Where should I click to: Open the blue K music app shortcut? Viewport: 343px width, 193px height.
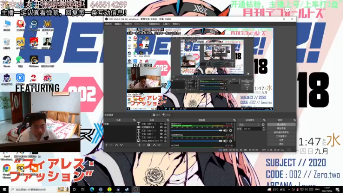tap(20, 79)
